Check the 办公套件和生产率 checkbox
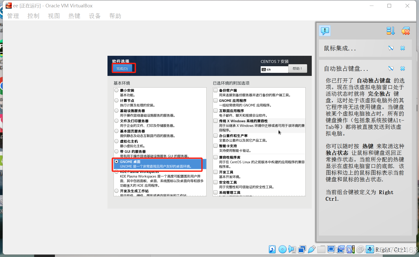The width and height of the screenshot is (419, 257). [216, 136]
